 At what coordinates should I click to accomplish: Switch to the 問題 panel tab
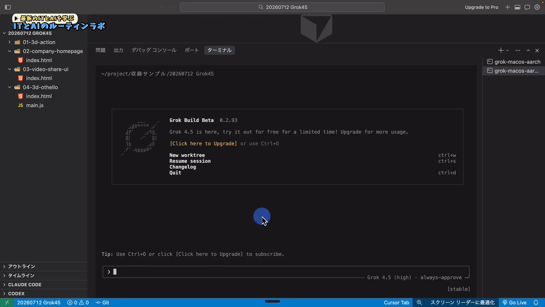[x=100, y=50]
